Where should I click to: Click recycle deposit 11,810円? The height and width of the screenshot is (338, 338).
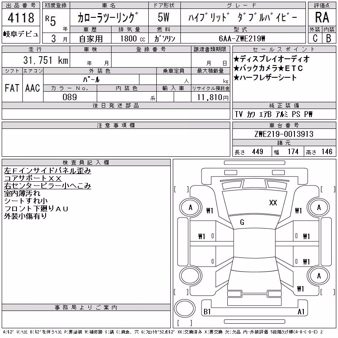(x=213, y=98)
